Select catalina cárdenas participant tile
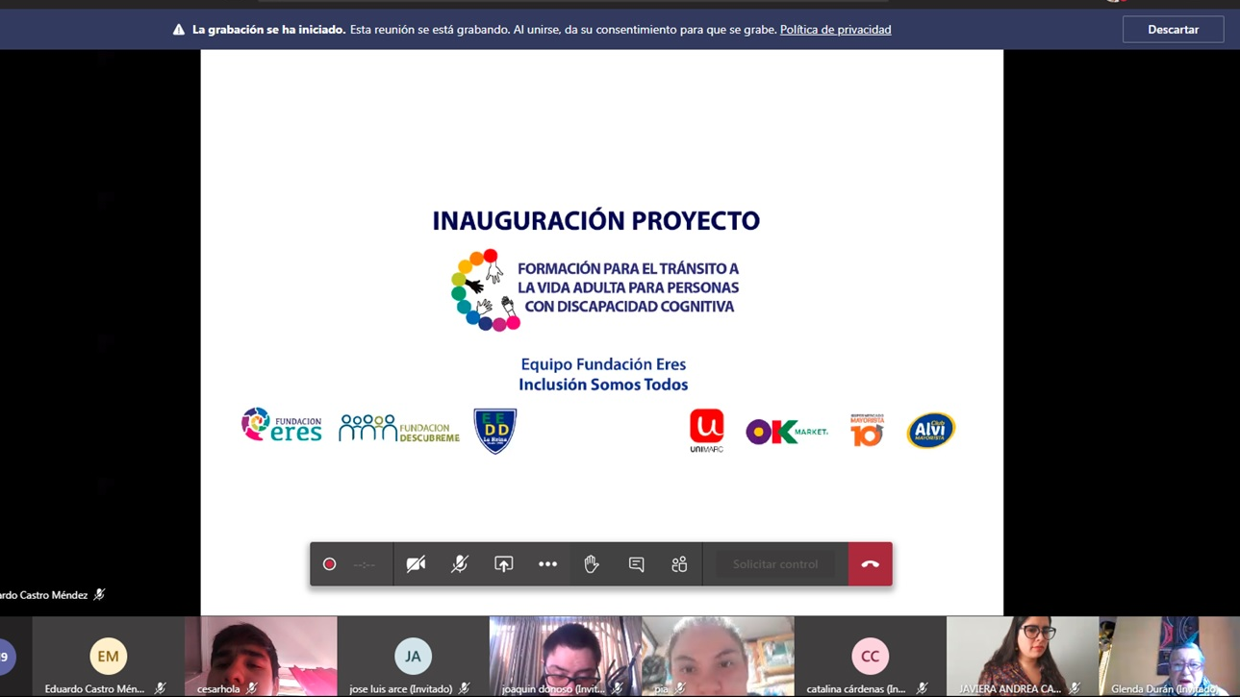The width and height of the screenshot is (1240, 697). point(870,657)
